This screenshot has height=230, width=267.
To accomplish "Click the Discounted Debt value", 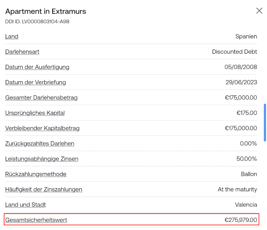I will pyautogui.click(x=234, y=52).
